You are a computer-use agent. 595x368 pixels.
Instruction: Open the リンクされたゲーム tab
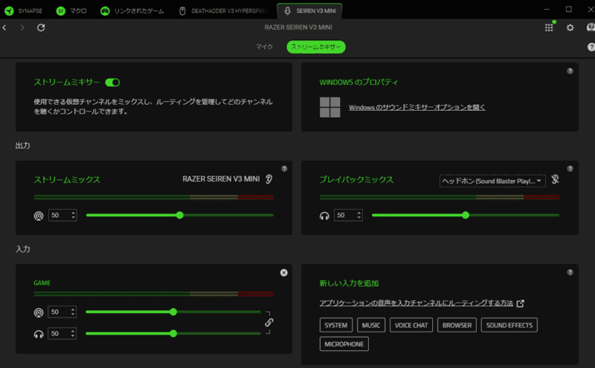(132, 11)
